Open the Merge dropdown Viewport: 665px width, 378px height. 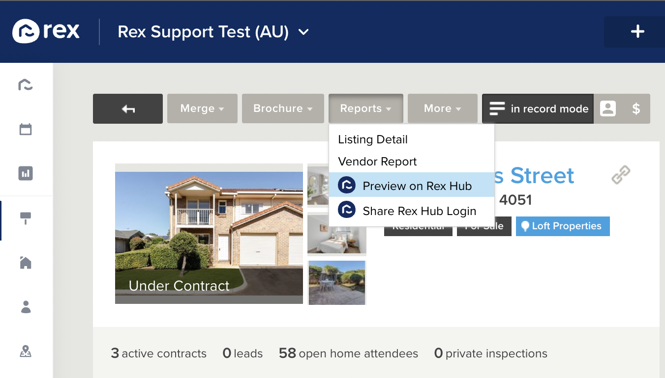pyautogui.click(x=202, y=108)
